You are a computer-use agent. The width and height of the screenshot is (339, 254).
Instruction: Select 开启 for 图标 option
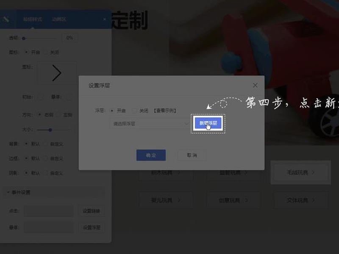[26, 52]
